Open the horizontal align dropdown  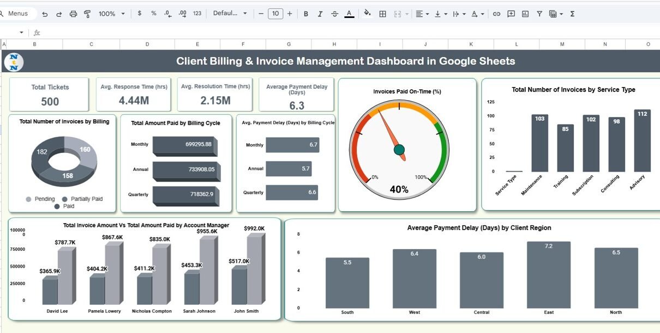click(x=422, y=14)
